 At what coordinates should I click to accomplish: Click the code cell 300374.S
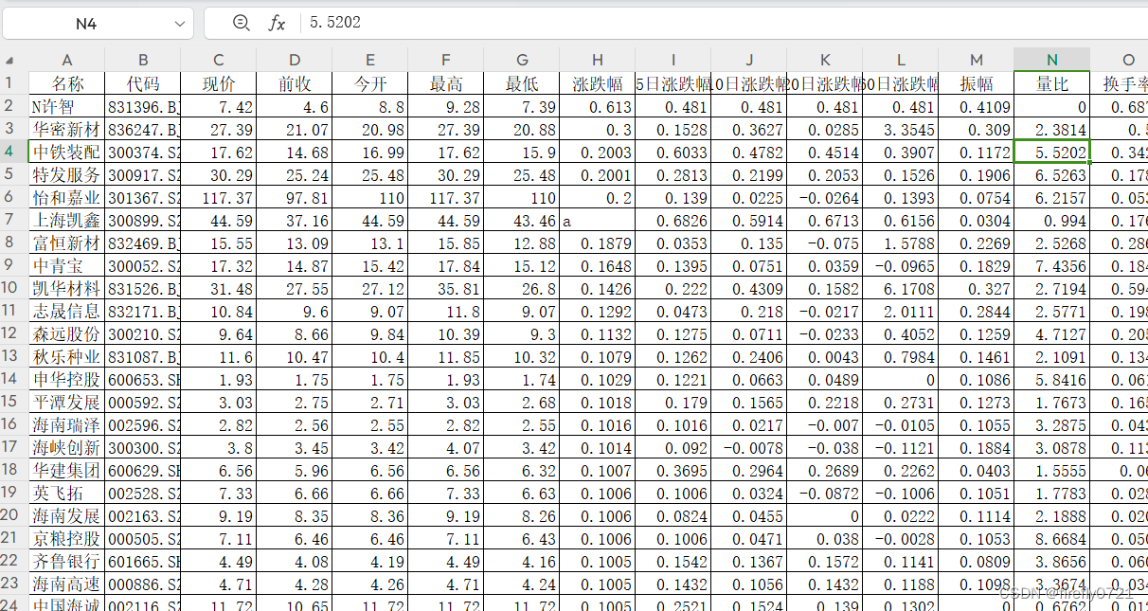tap(143, 152)
